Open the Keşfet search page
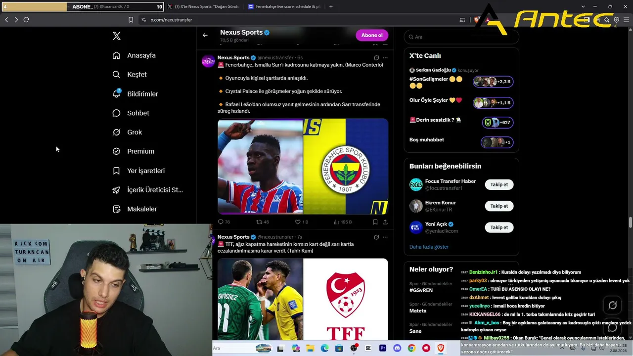The image size is (633, 356). click(130, 75)
